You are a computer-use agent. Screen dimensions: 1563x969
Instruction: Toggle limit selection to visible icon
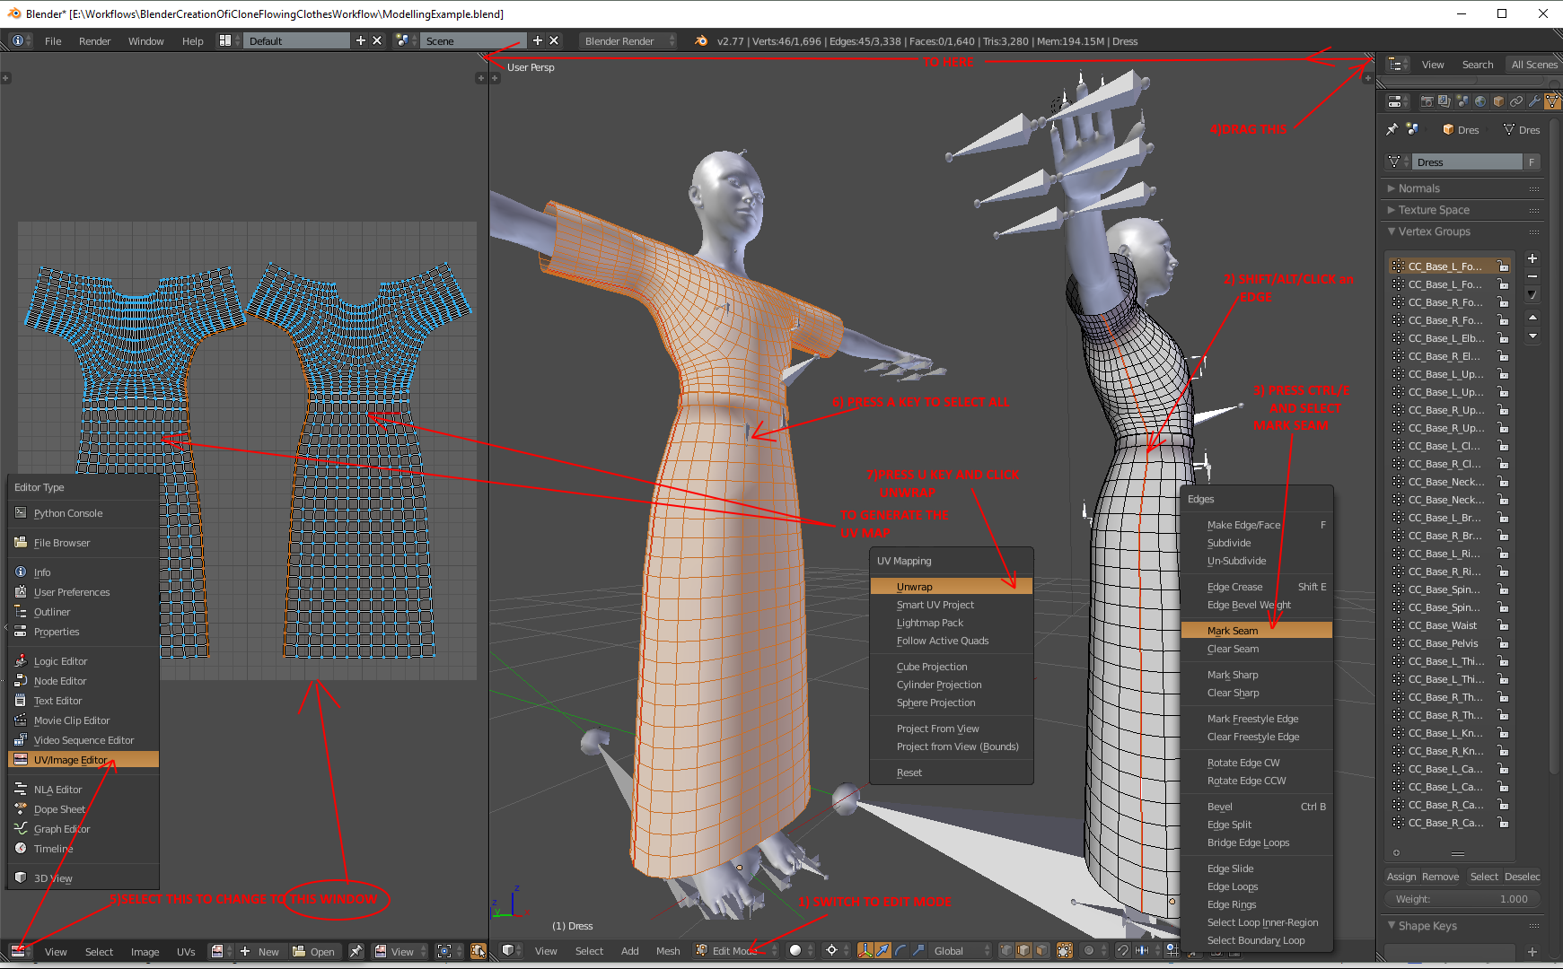(x=1065, y=950)
